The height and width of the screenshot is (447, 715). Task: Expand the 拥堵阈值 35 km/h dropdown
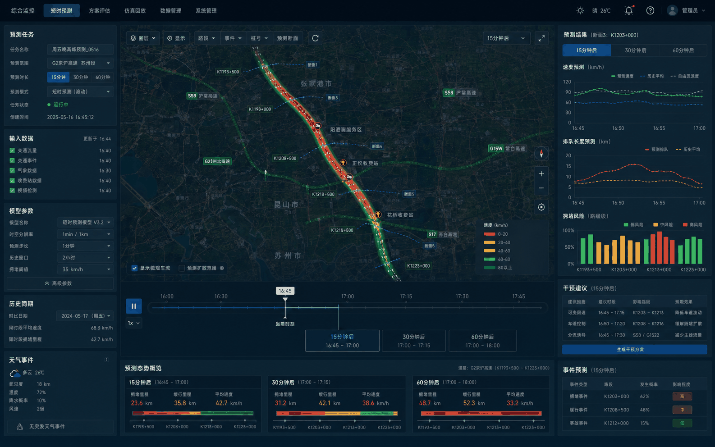pyautogui.click(x=86, y=269)
